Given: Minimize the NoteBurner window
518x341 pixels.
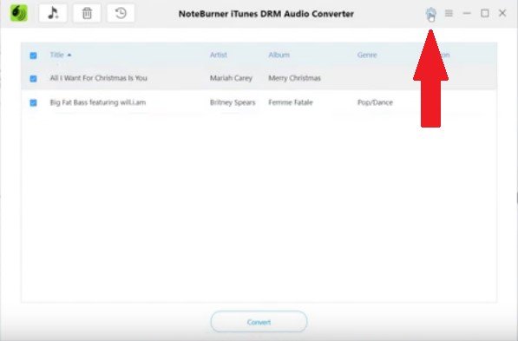Looking at the screenshot, I should pyautogui.click(x=467, y=13).
